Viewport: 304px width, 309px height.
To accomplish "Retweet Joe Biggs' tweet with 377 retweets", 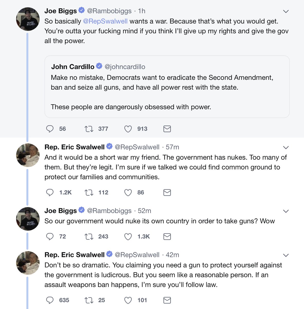I will point(89,129).
